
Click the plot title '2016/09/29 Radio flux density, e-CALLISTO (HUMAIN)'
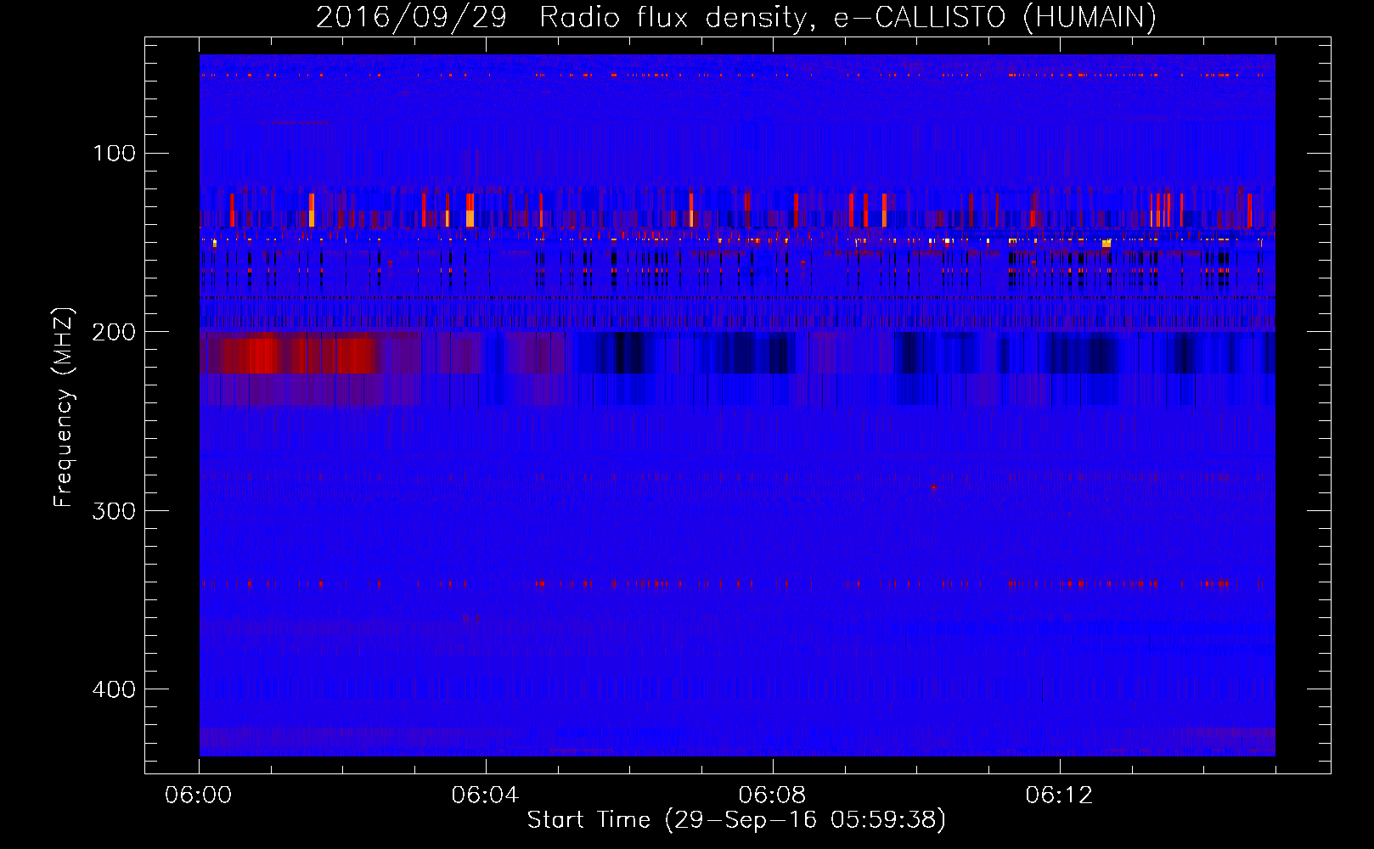point(736,17)
